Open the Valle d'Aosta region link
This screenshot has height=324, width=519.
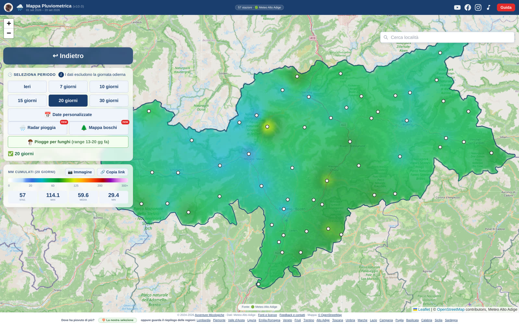236,320
